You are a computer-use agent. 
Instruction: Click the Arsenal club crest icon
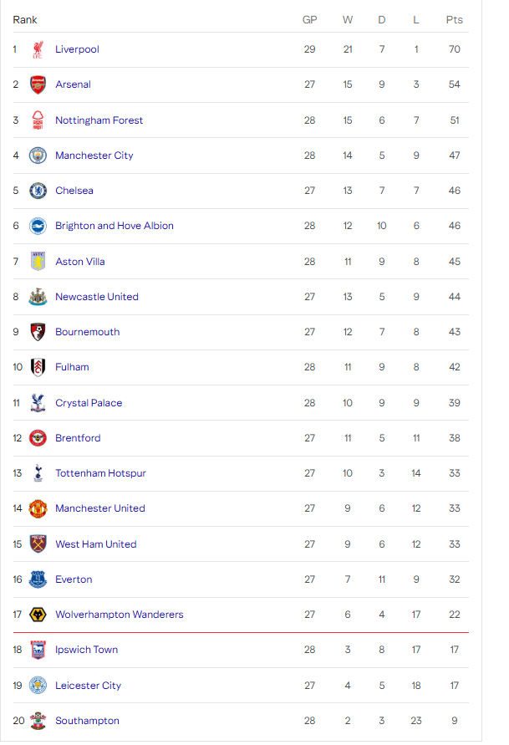click(38, 84)
